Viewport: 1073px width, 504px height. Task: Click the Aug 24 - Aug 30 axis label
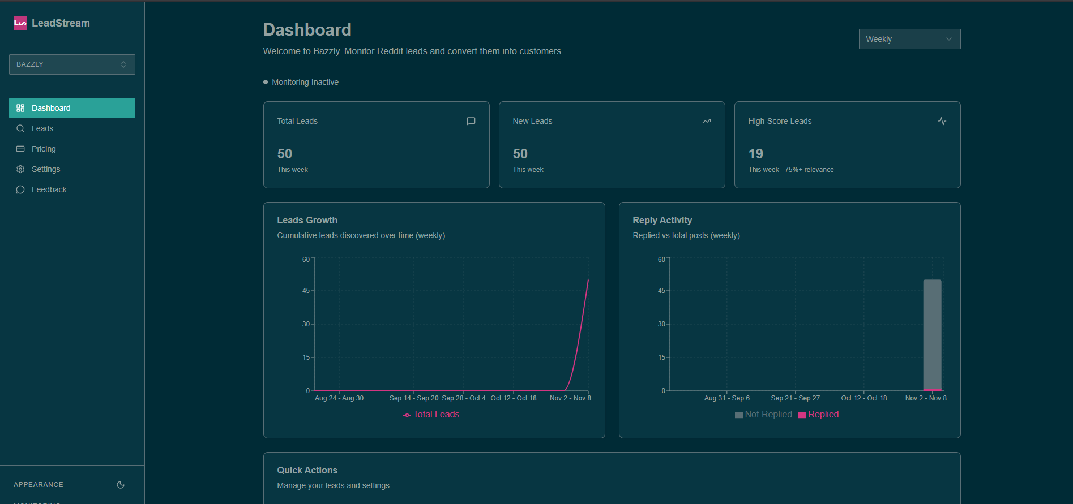339,398
